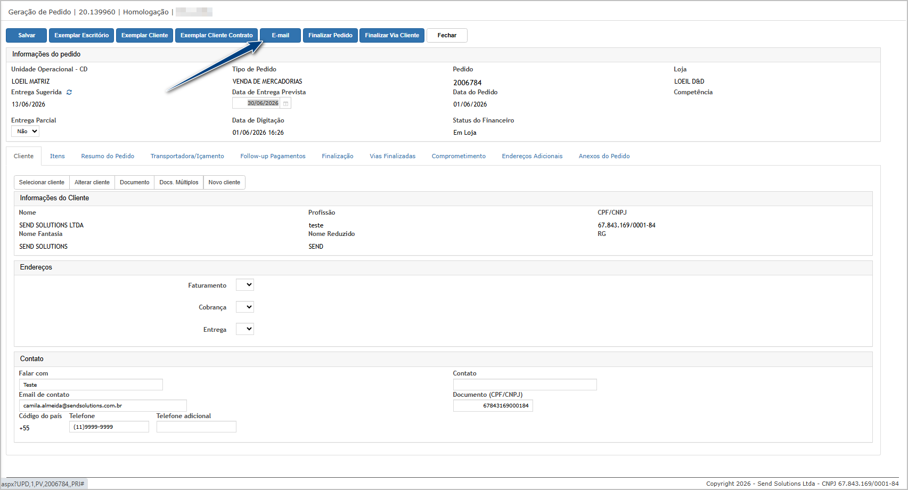Image resolution: width=908 pixels, height=490 pixels.
Task: Open the Anexos do Pedido tab
Action: pos(604,156)
